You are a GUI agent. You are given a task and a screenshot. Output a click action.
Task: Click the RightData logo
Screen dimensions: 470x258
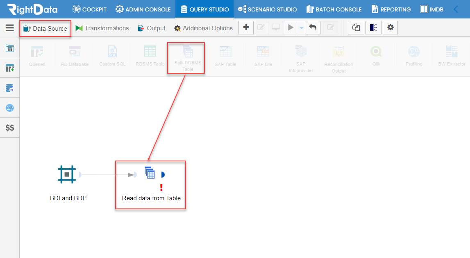32,9
